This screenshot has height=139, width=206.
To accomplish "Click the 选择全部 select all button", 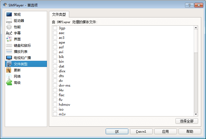I will (x=187, y=121).
